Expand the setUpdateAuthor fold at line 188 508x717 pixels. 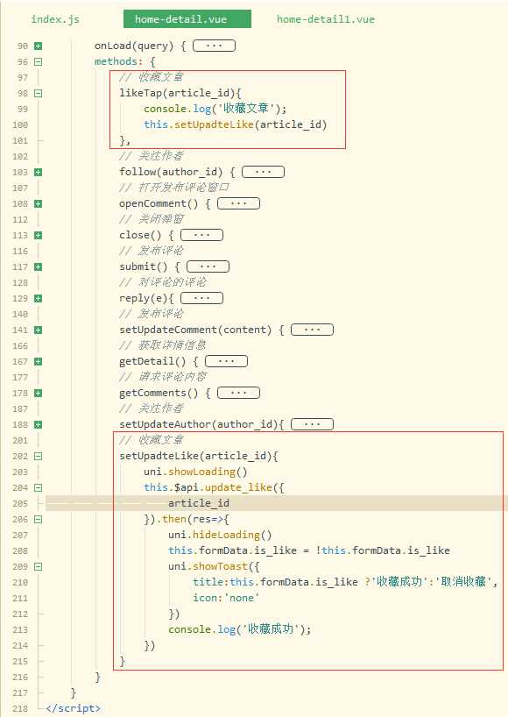tap(39, 424)
